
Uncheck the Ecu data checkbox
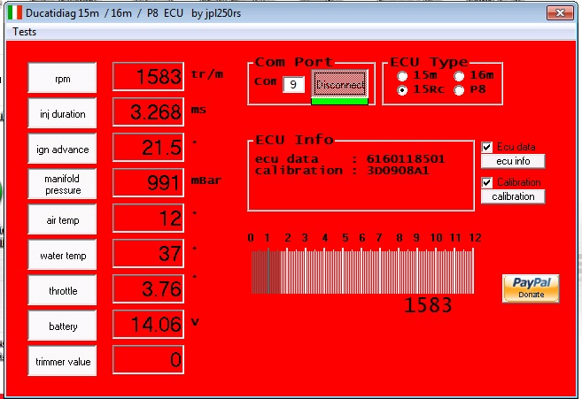point(488,147)
